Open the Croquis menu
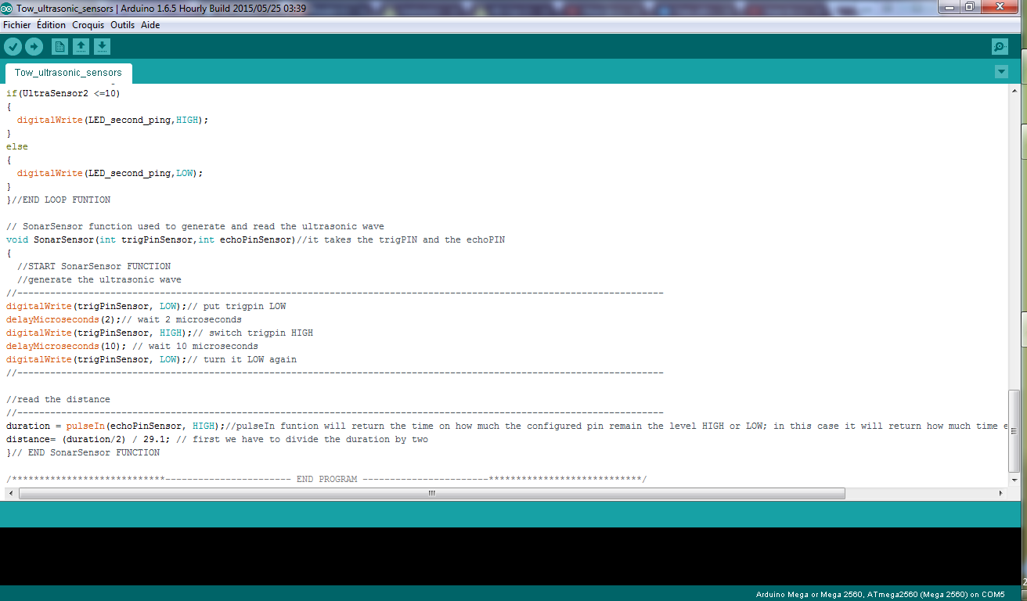1027x601 pixels. tap(88, 24)
